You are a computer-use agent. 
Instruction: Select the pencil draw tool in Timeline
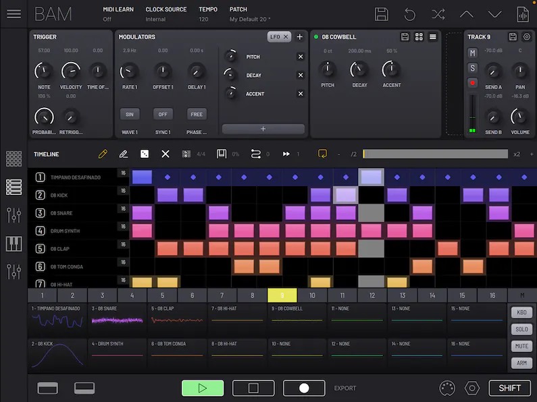pyautogui.click(x=103, y=154)
